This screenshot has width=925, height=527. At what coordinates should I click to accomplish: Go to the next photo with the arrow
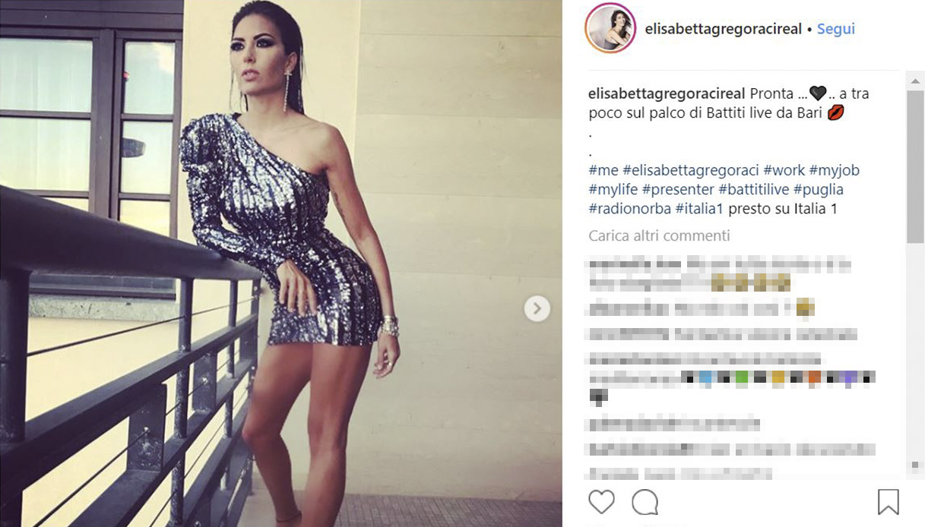[x=537, y=308]
